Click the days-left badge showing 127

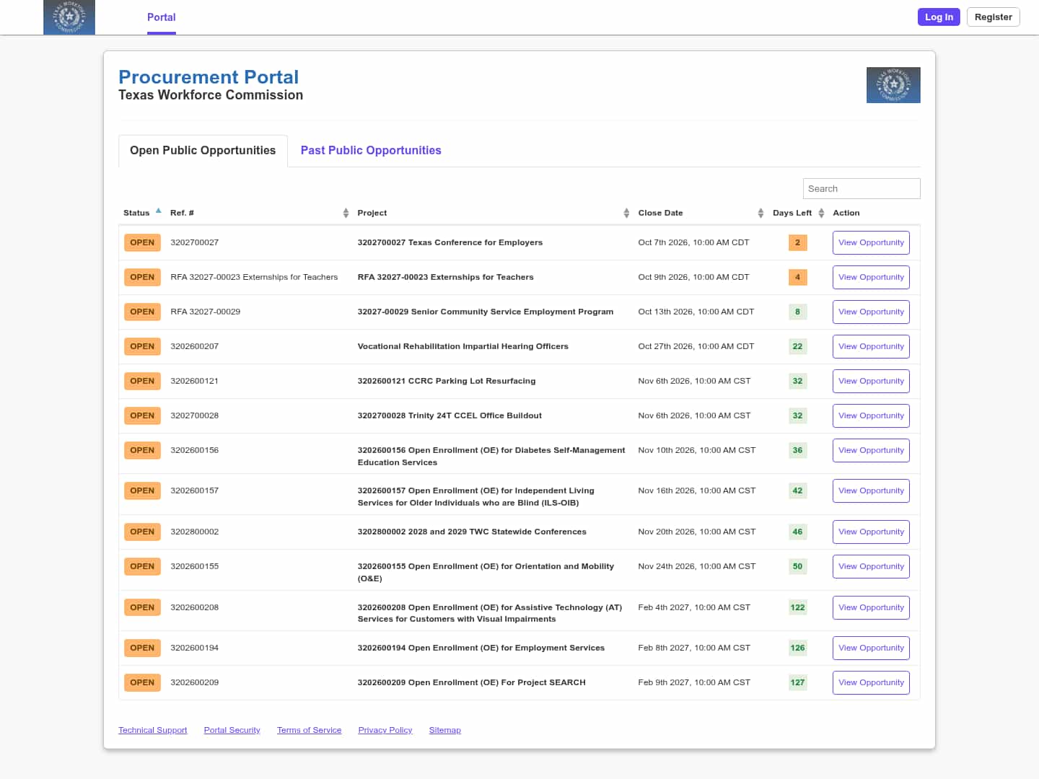(797, 683)
